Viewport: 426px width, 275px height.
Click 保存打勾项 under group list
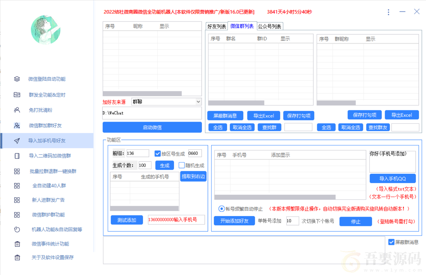(299, 116)
